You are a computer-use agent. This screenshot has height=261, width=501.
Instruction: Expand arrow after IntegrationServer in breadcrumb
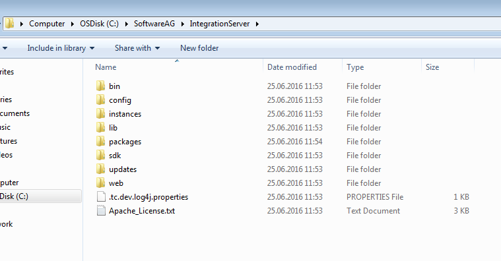(x=257, y=24)
